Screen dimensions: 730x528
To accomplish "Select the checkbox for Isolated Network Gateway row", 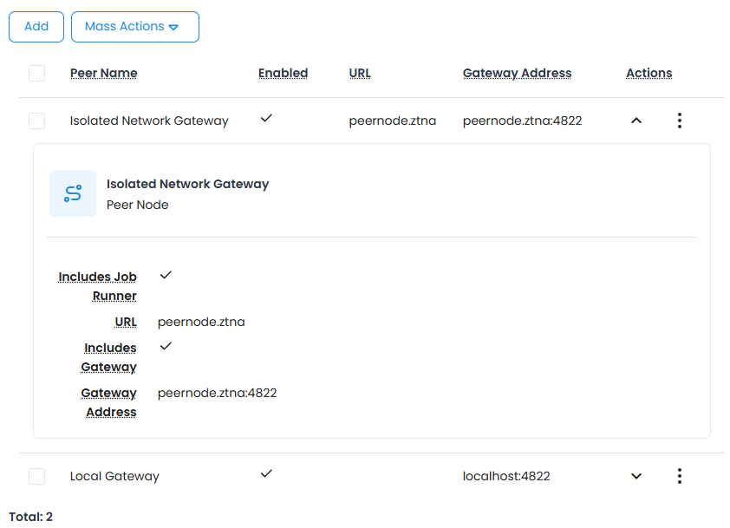I will [x=36, y=121].
